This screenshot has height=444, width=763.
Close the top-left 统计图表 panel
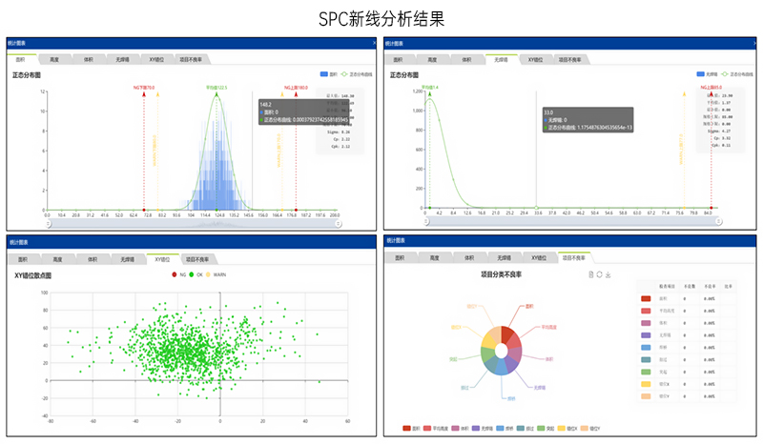pos(373,44)
